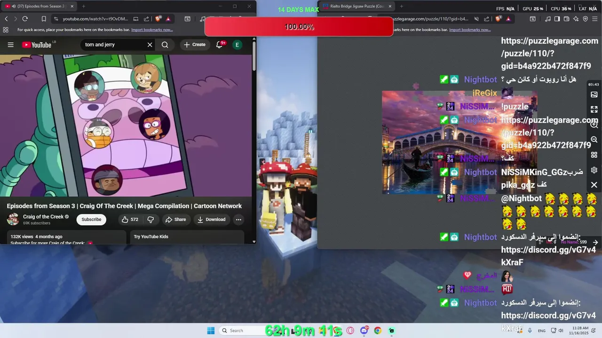Click the YouTube video player
This screenshot has width=602, height=338.
click(126, 125)
